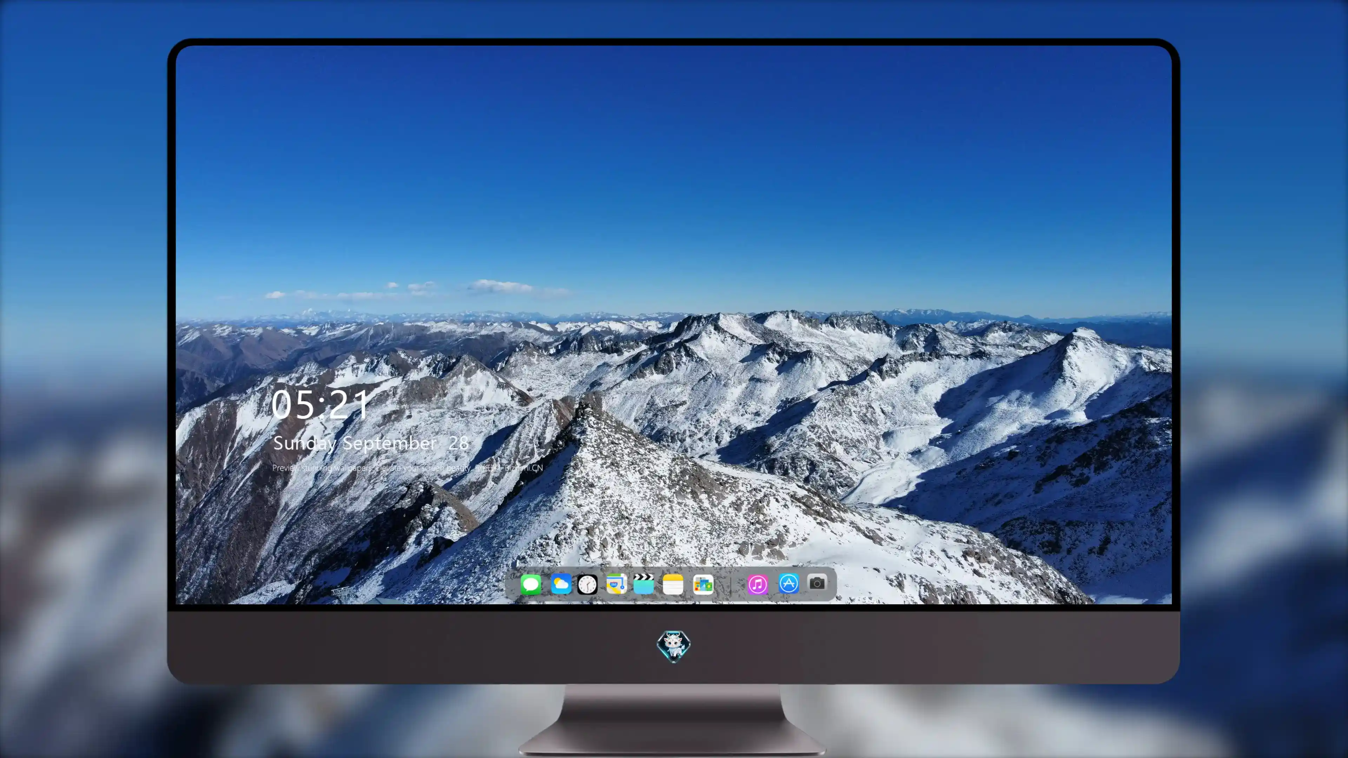
Task: Click the dragon mascot logo below the screen
Action: pos(674,646)
